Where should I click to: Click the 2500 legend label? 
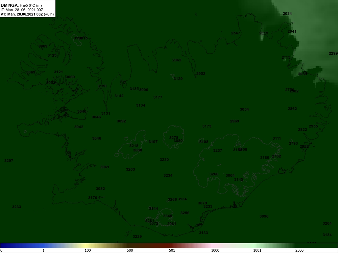[299, 250]
